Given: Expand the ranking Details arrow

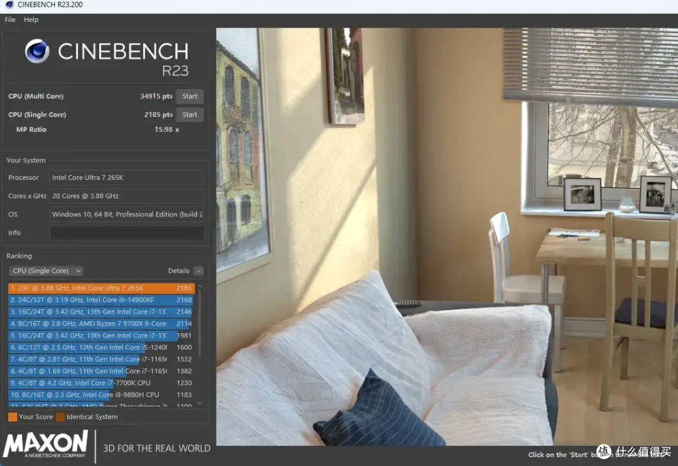Looking at the screenshot, I should (198, 271).
